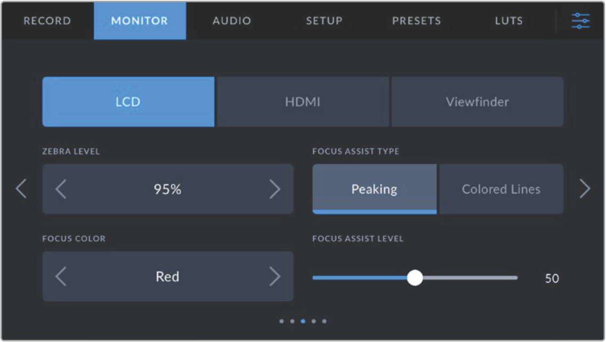606x342 pixels.
Task: Go to the previous settings page arrow
Action: pos(21,189)
